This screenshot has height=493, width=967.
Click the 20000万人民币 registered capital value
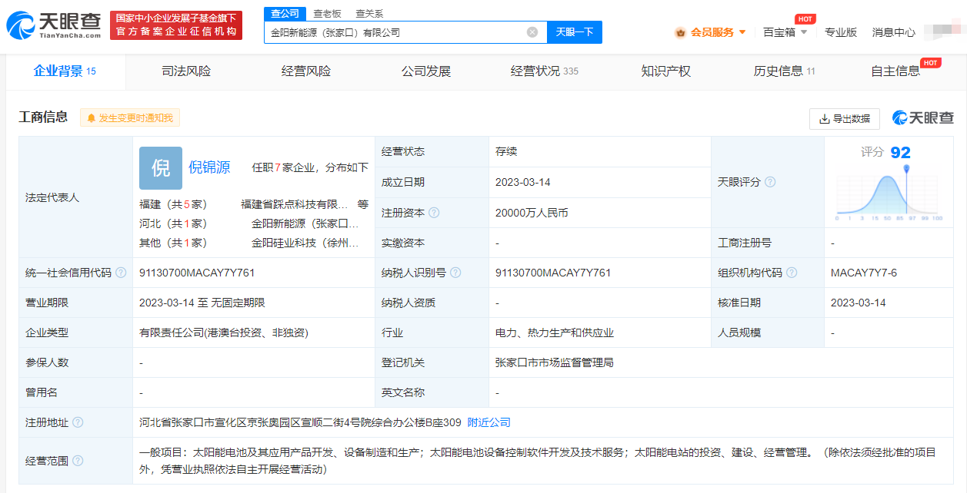pos(532,213)
